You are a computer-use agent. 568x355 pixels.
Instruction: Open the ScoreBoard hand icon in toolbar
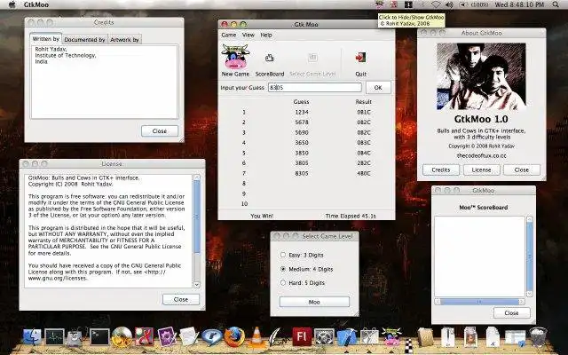270,58
